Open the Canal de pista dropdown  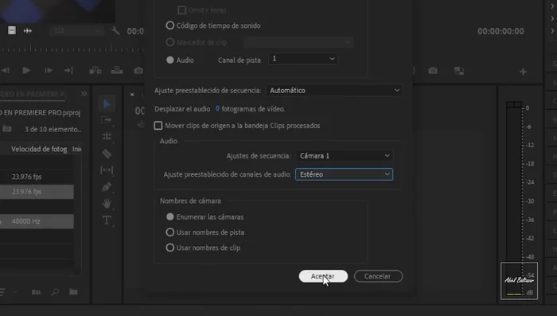303,59
